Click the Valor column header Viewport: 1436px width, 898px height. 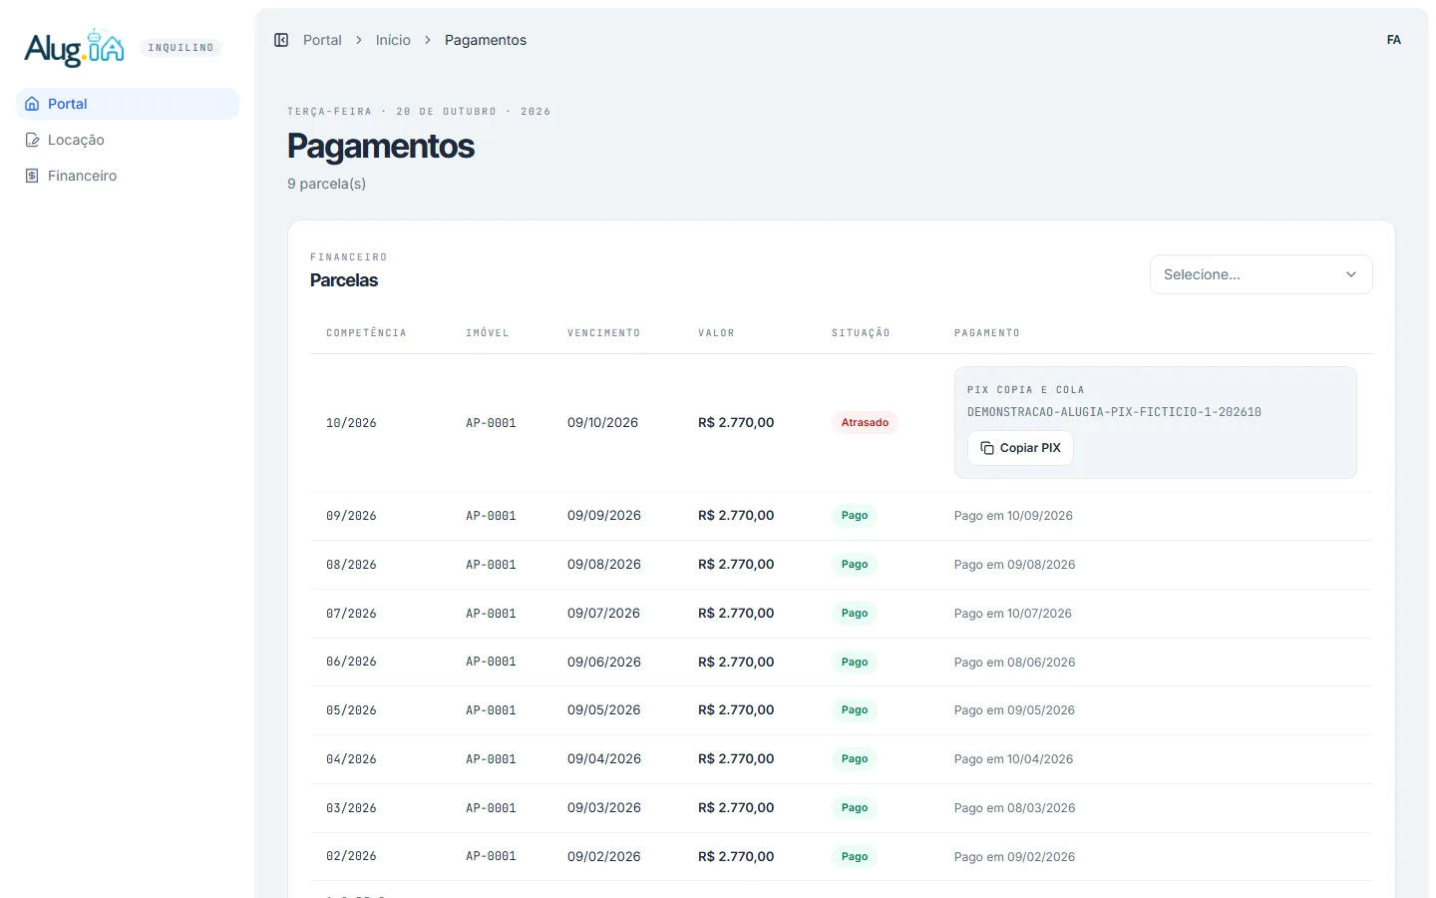pos(716,333)
